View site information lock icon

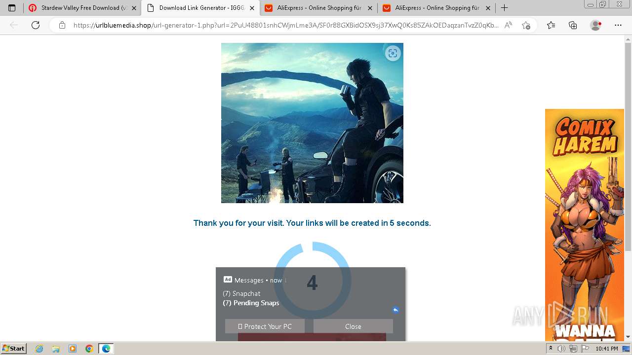[62, 25]
